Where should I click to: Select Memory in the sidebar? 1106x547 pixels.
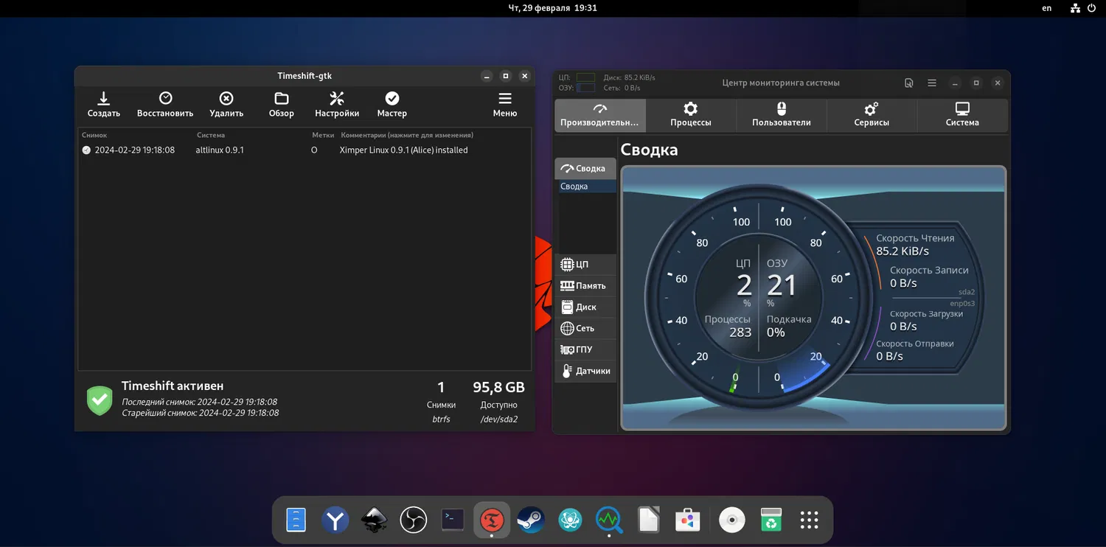[585, 286]
